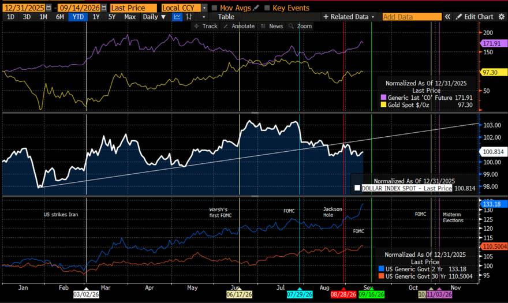The width and height of the screenshot is (508, 303).
Task: Select the purple 11/03/26 date marker
Action: pos(439,294)
